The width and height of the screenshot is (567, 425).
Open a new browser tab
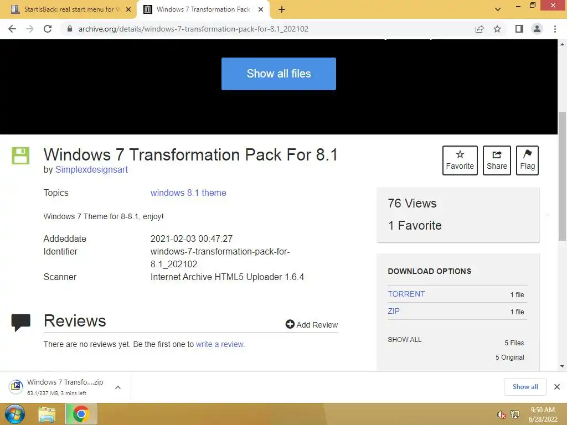pos(282,9)
